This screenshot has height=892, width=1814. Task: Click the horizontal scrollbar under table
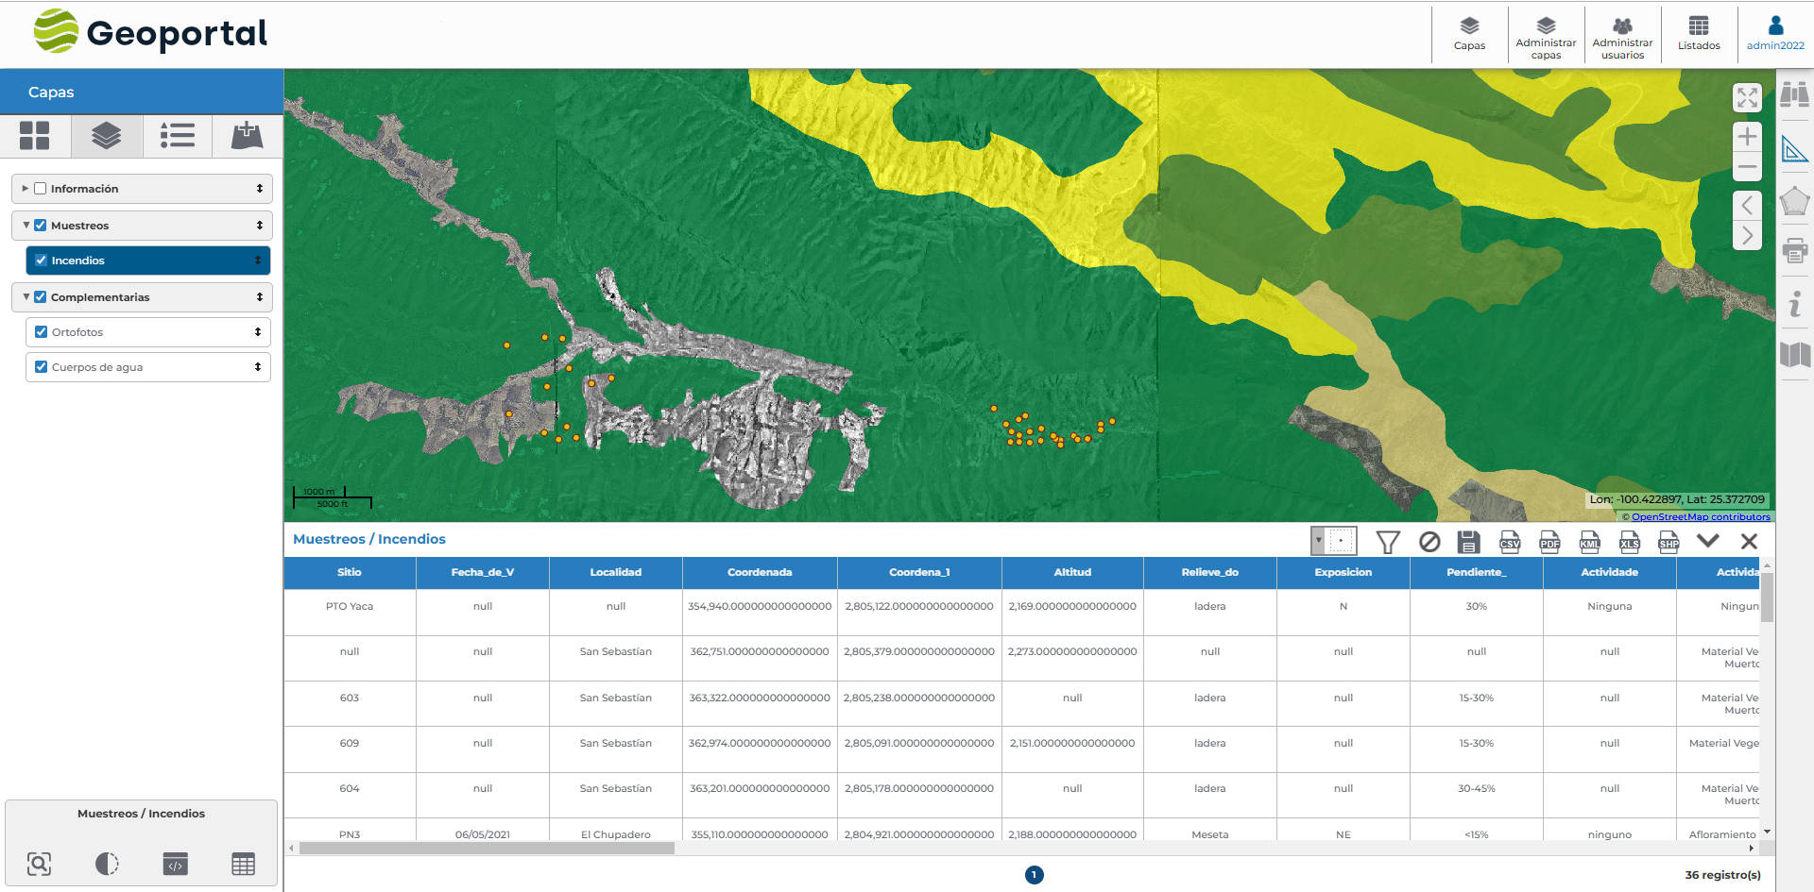(x=487, y=849)
